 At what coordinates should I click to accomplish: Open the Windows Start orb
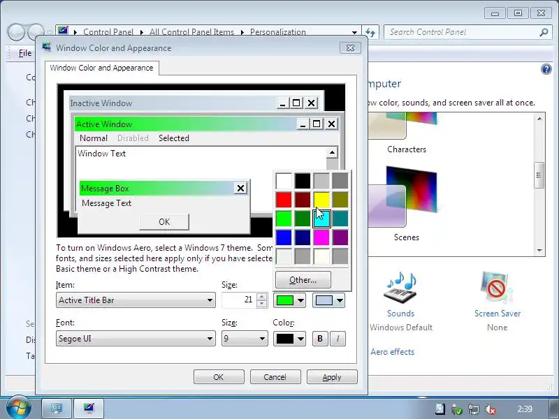[19, 408]
